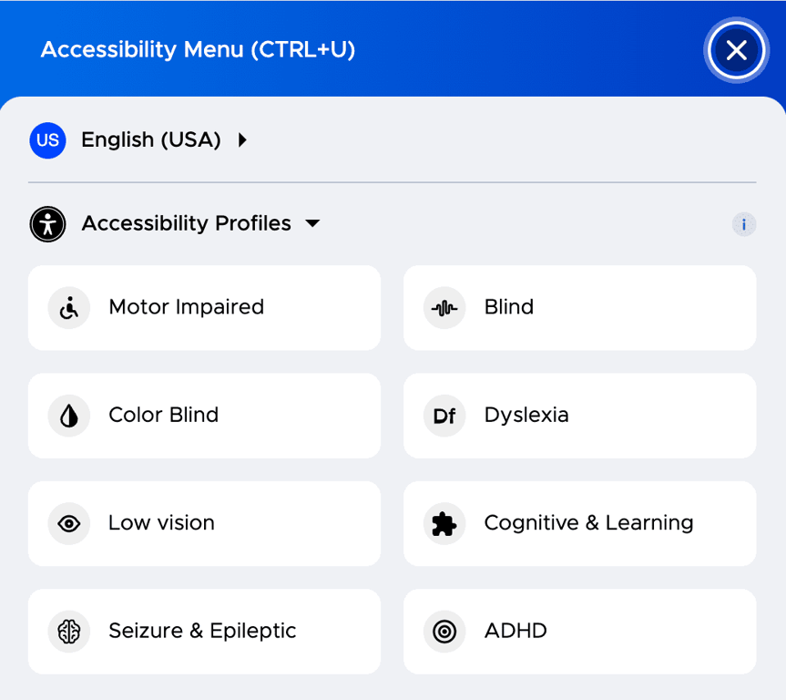Select the Seizure & Epileptic profile card
786x700 pixels.
point(204,631)
